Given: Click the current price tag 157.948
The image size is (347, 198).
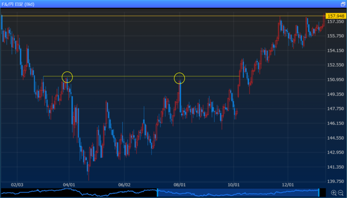Looking at the screenshot, I should (335, 16).
